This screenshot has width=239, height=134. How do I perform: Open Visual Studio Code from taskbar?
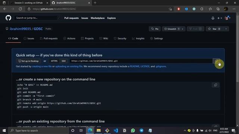116,131
